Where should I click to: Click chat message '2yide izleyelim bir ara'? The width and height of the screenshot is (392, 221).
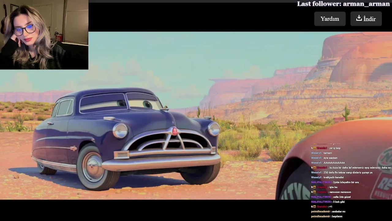(x=346, y=182)
